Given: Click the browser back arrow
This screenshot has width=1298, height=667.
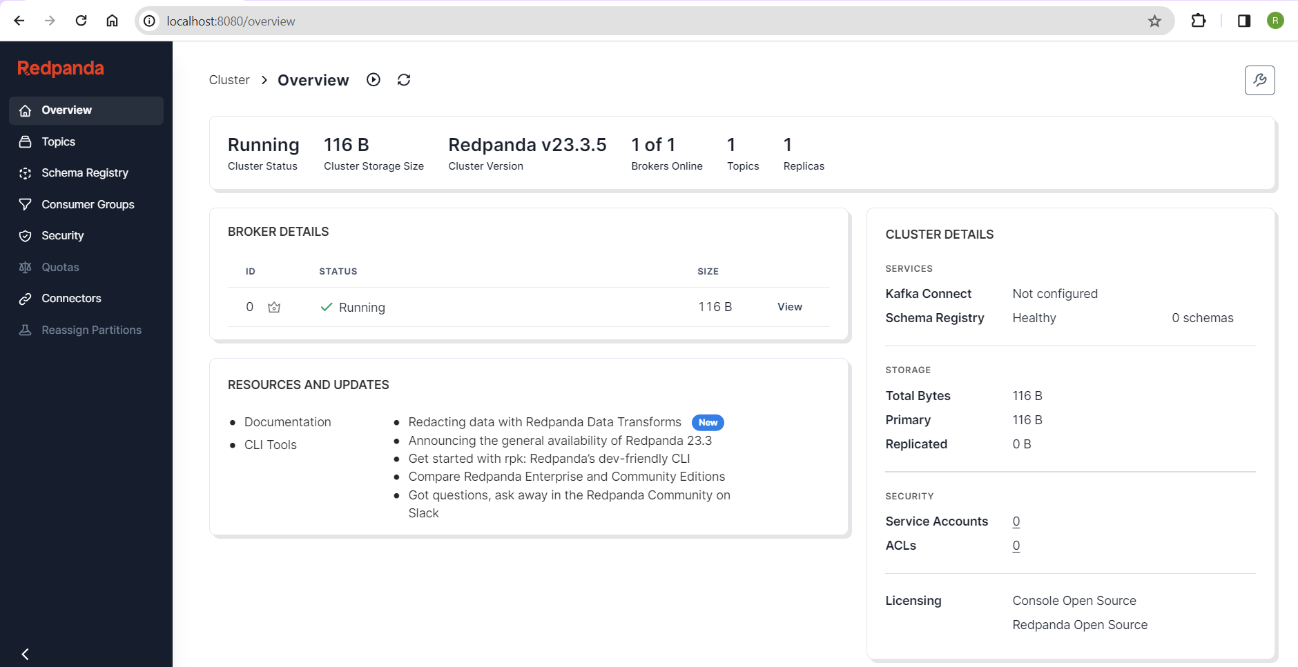Looking at the screenshot, I should (x=19, y=21).
